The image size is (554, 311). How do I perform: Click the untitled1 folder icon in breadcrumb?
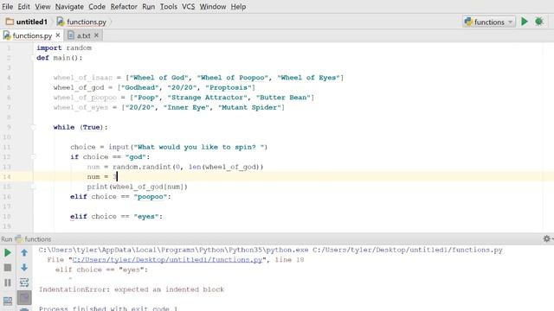(x=10, y=22)
